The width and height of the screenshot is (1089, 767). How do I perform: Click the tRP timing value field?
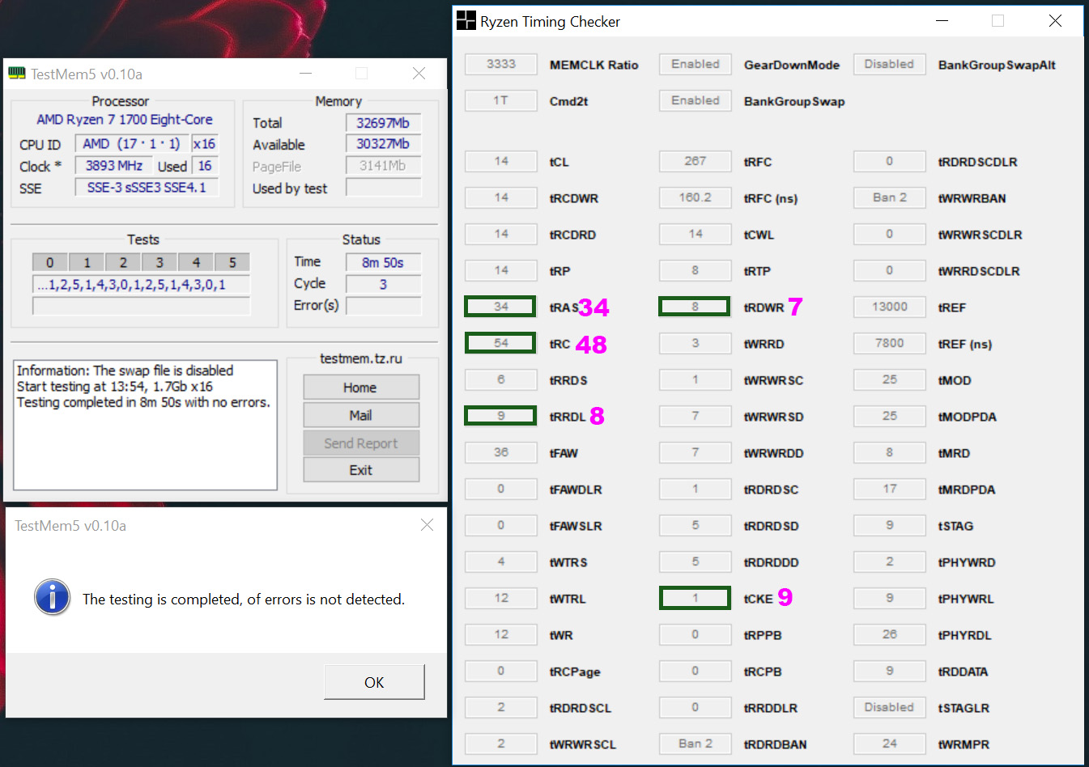501,270
